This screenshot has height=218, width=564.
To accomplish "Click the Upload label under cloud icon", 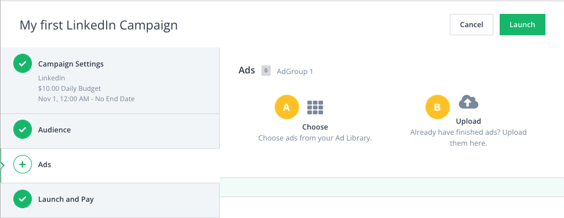I will pyautogui.click(x=468, y=121).
